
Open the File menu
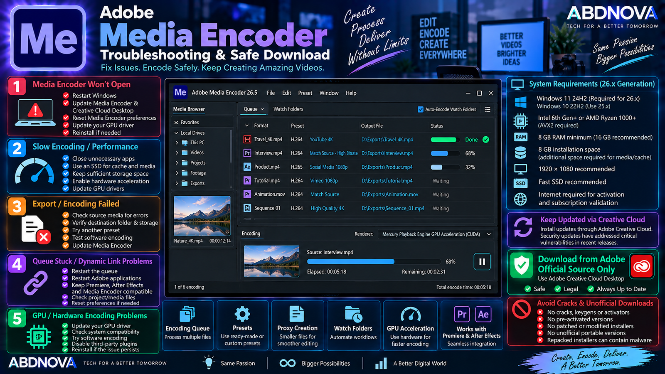(271, 93)
